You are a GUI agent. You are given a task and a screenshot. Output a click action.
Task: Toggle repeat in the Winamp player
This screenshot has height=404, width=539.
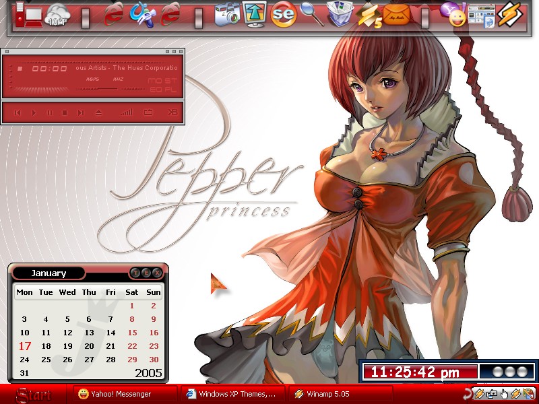(148, 112)
